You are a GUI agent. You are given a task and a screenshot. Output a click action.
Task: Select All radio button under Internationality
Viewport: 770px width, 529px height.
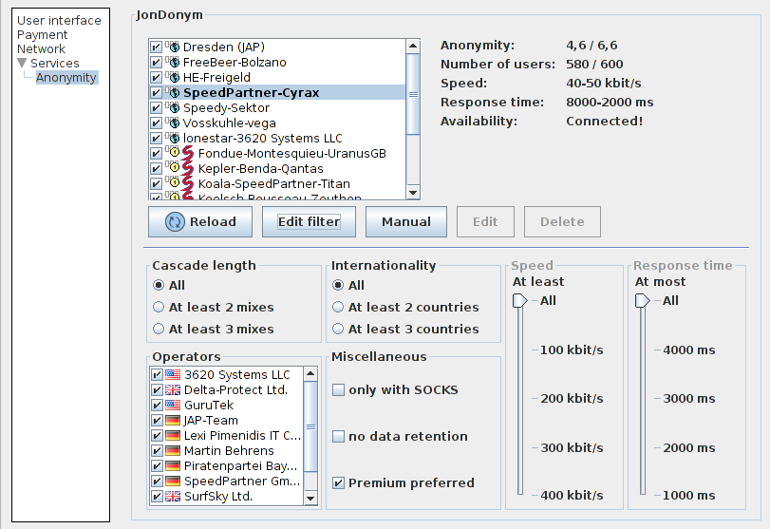pyautogui.click(x=338, y=285)
